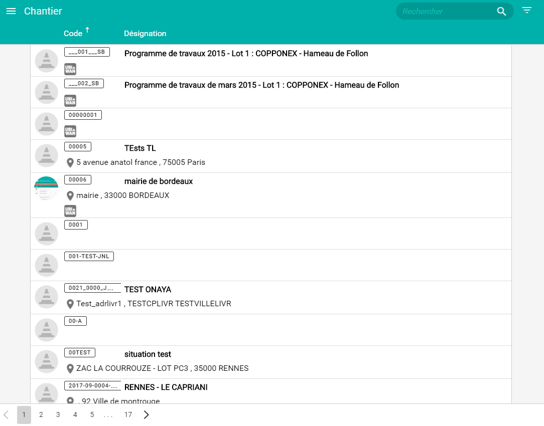Toggle the ascending sort arrow next to Code
The width and height of the screenshot is (544, 426).
87,30
